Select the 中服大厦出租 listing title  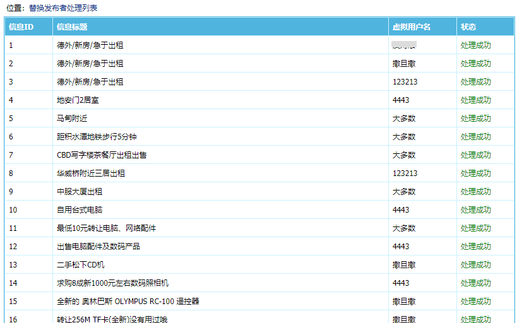click(80, 192)
